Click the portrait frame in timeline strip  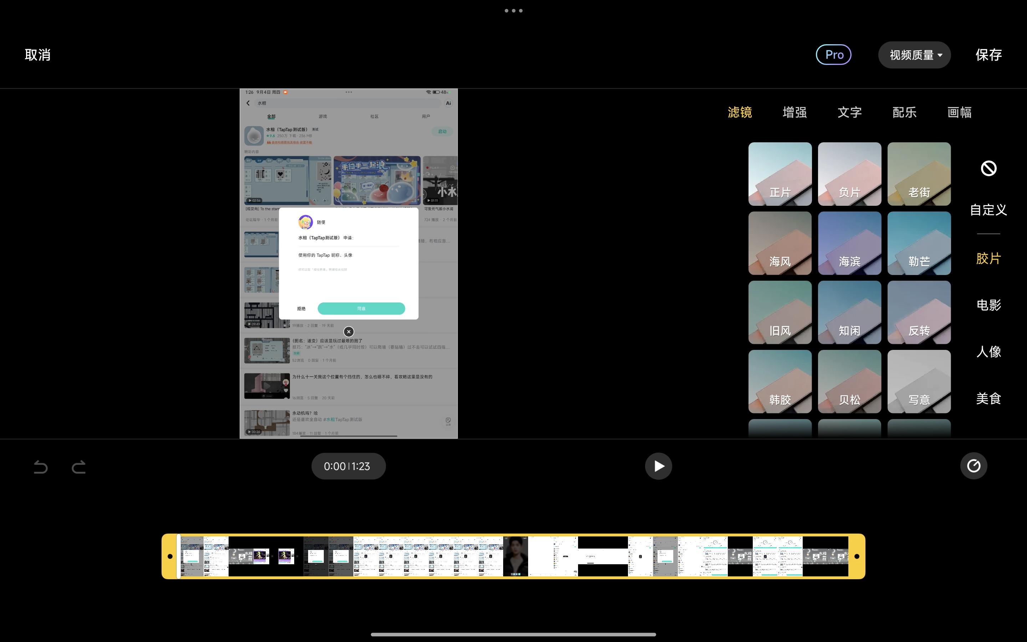(516, 556)
